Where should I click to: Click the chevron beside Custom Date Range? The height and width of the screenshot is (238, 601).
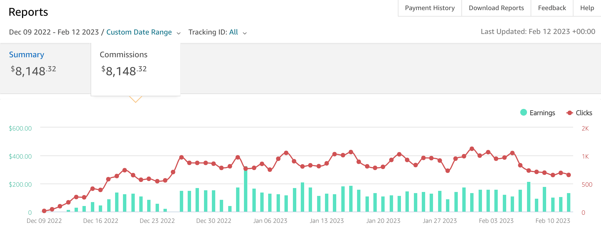click(179, 33)
